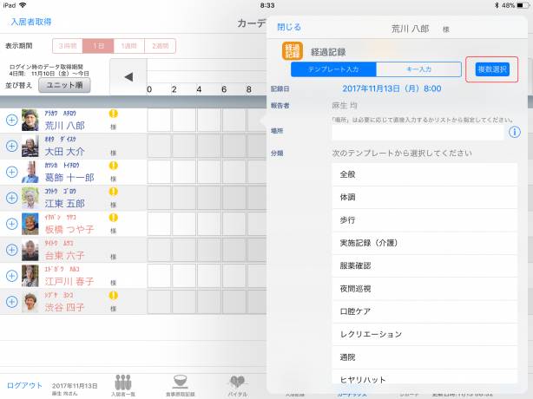Set display period to 1週間
533x399 pixels.
tap(129, 46)
